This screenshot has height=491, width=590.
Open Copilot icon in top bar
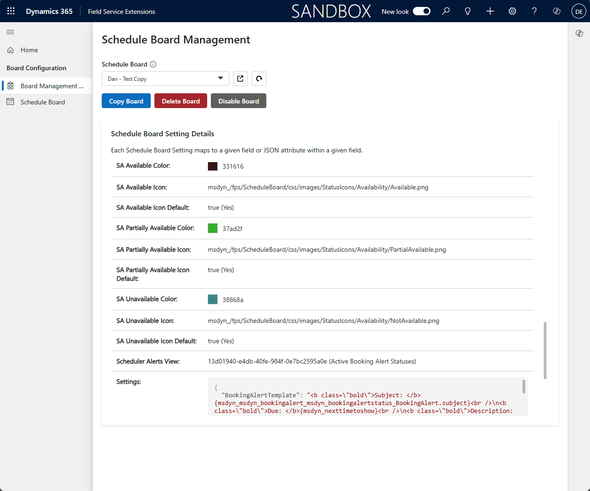(557, 11)
